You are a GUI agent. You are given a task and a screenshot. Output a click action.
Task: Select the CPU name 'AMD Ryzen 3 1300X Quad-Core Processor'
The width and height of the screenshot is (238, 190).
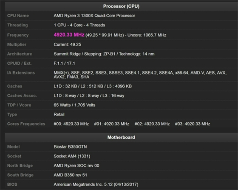(x=94, y=16)
